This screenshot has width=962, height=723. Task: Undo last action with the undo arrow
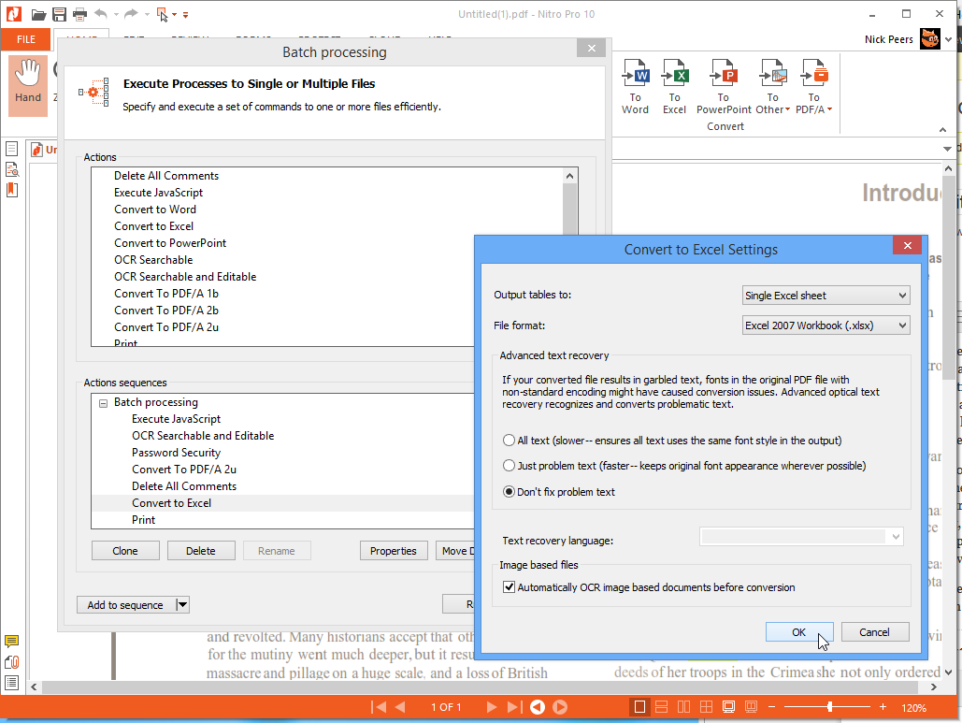point(101,14)
